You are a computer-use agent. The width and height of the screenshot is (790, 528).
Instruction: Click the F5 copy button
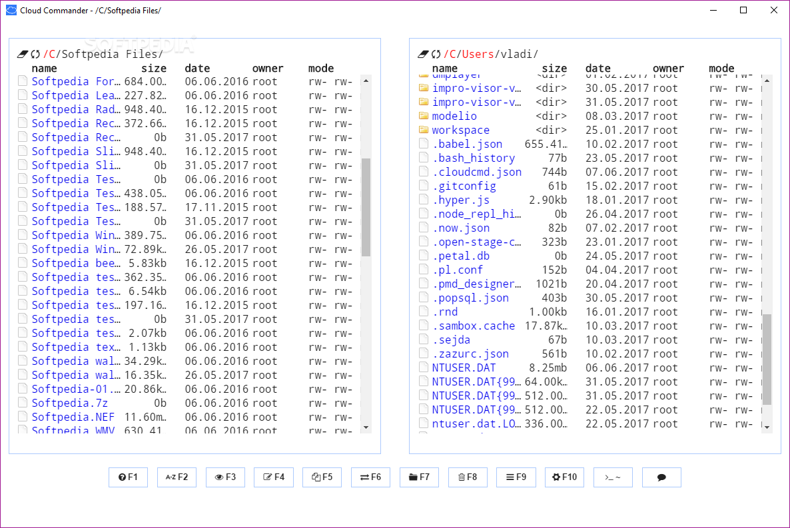pos(322,477)
